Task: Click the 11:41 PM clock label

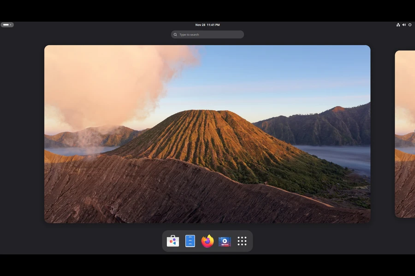Action: (213, 24)
